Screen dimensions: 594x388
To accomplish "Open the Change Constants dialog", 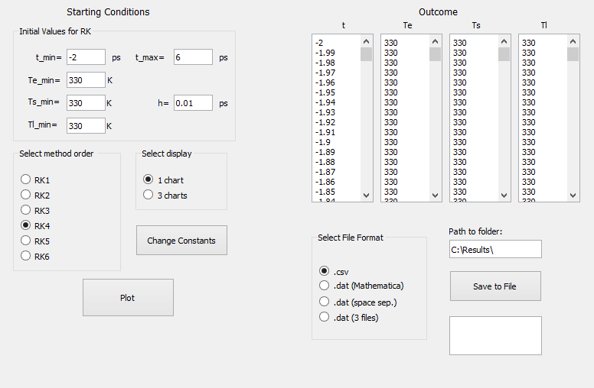I will [x=181, y=241].
